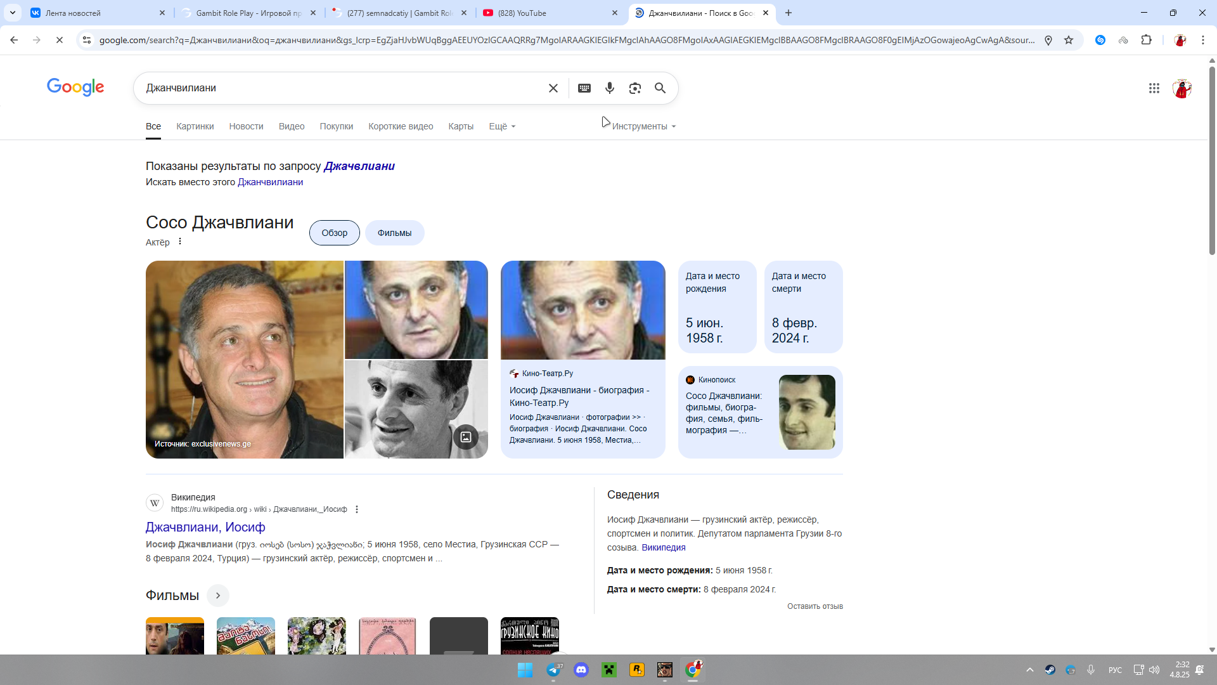1217x685 pixels.
Task: Search instead for Джанчвилиани link
Action: [x=270, y=182]
